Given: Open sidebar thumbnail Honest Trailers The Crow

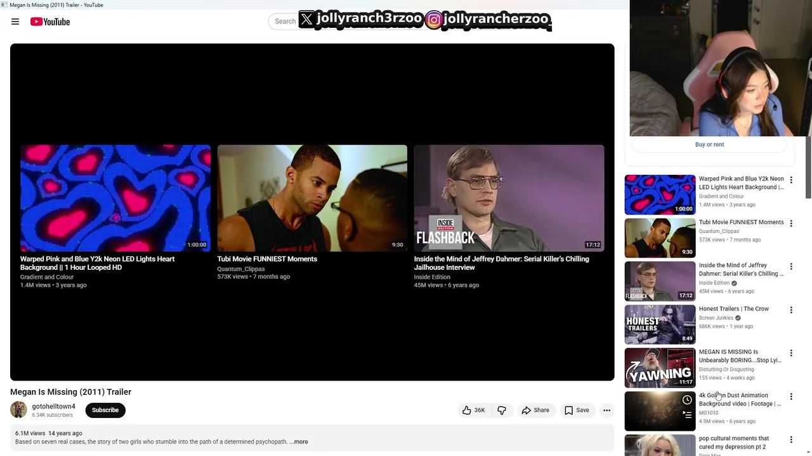Looking at the screenshot, I should tap(660, 324).
